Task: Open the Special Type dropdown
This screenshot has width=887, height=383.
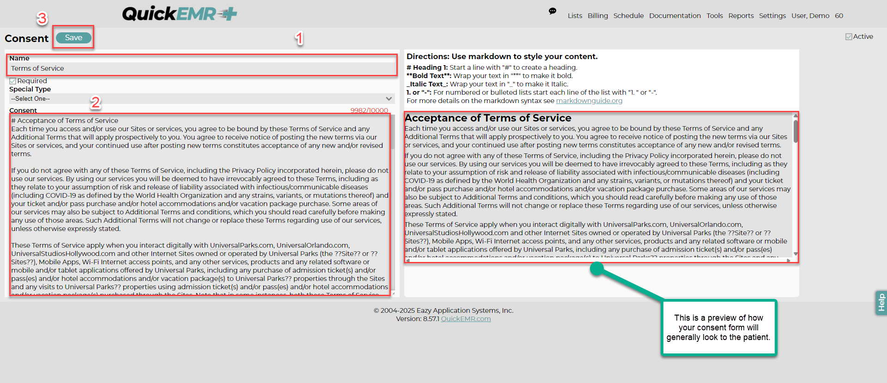Action: coord(202,98)
